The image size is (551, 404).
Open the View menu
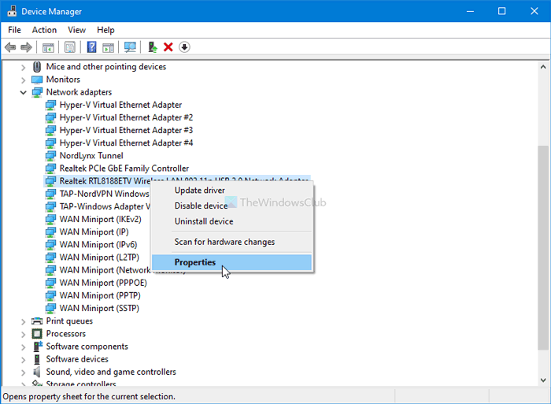[x=76, y=30]
